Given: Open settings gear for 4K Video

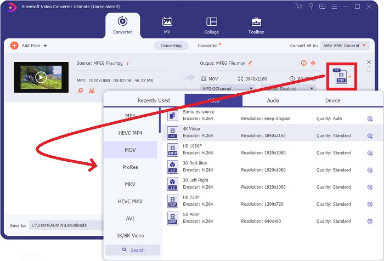Looking at the screenshot, I should pyautogui.click(x=370, y=135).
